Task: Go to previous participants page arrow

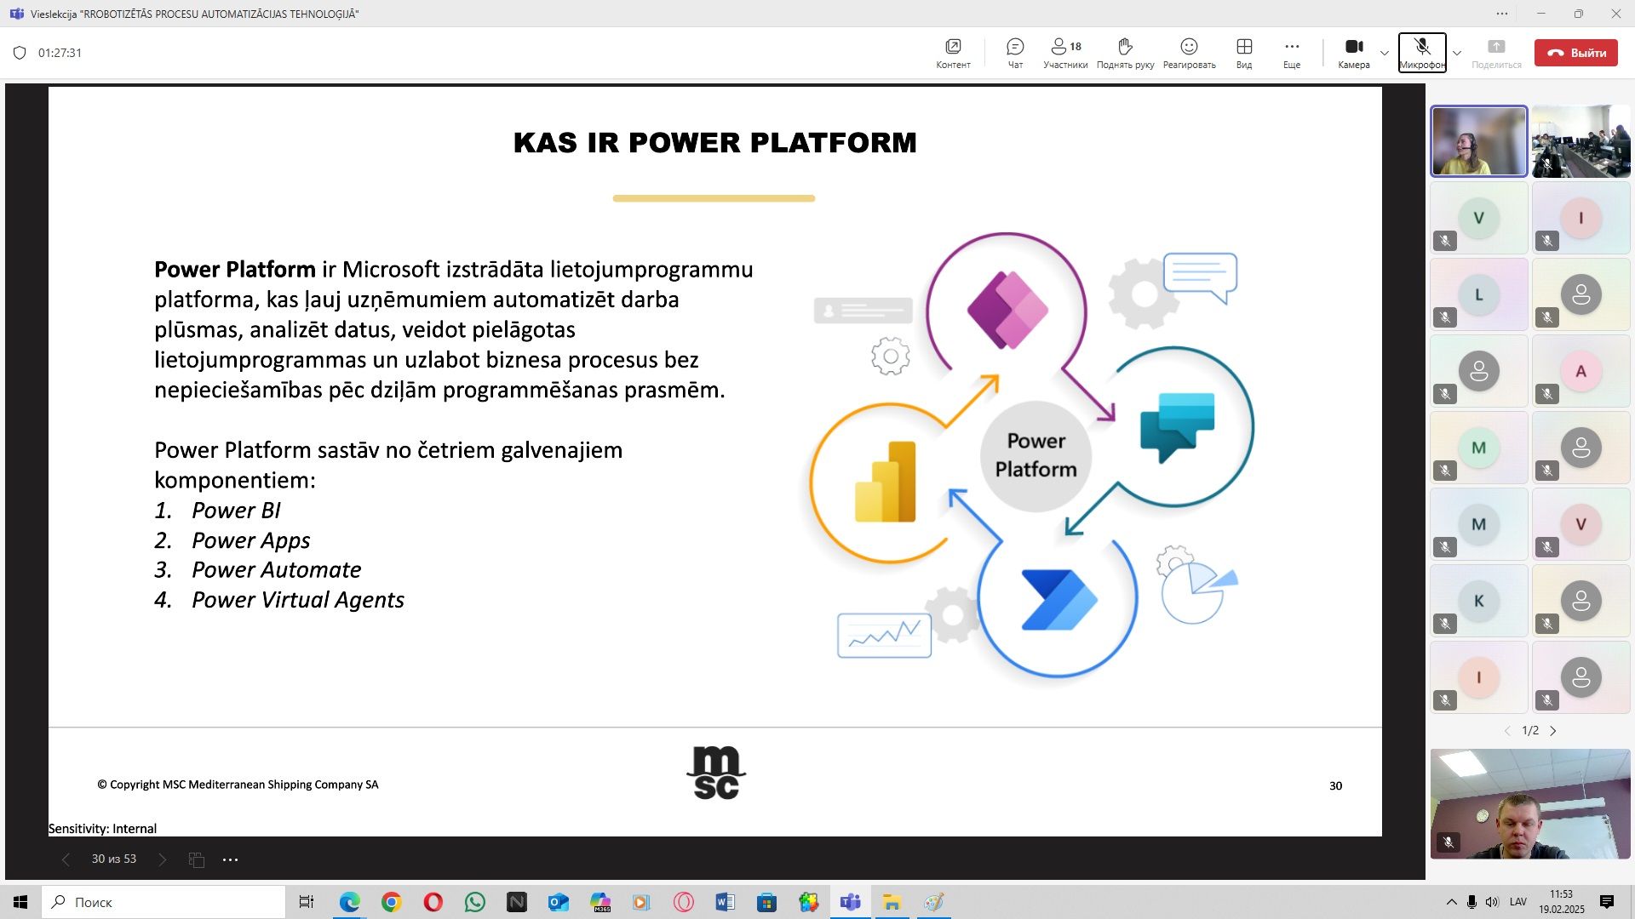Action: coord(1507,731)
